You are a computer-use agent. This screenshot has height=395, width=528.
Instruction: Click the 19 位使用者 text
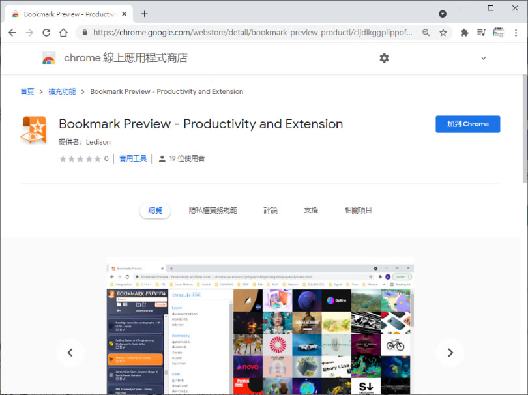[x=187, y=158]
